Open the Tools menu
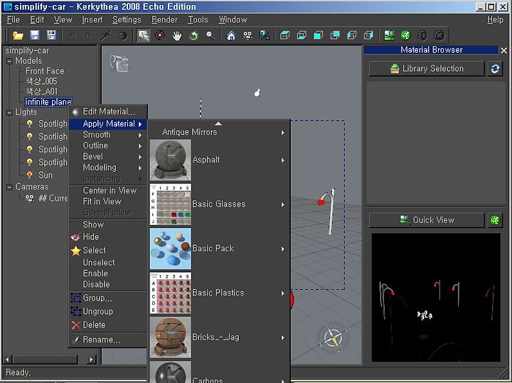 (198, 20)
